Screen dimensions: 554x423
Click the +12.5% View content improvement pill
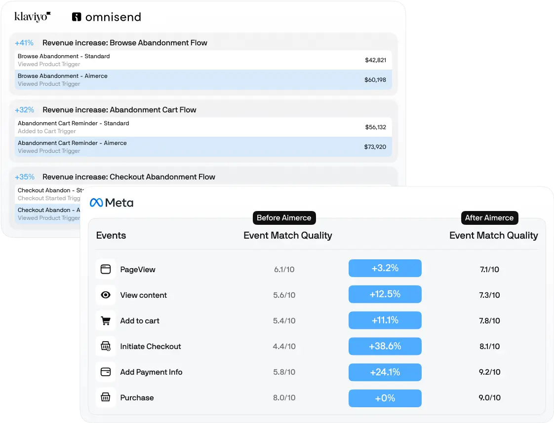385,294
